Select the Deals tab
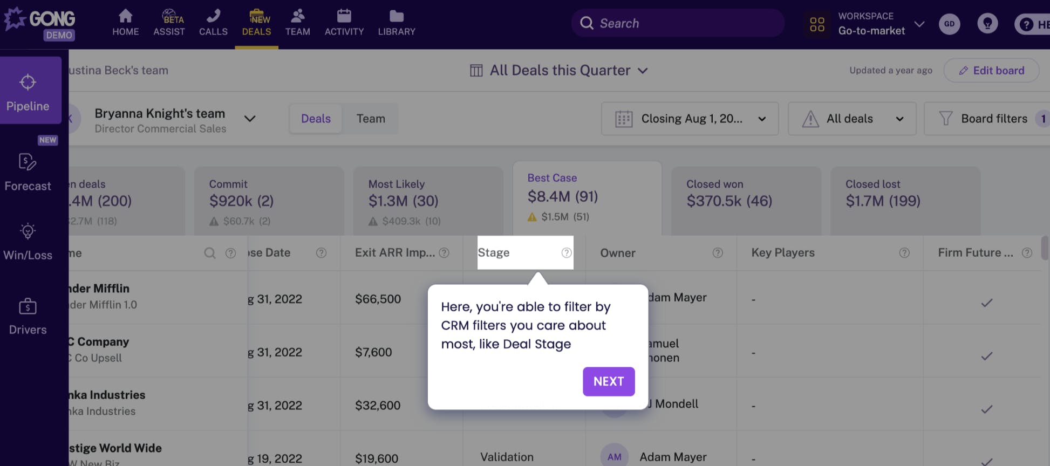1050x466 pixels. click(x=256, y=23)
